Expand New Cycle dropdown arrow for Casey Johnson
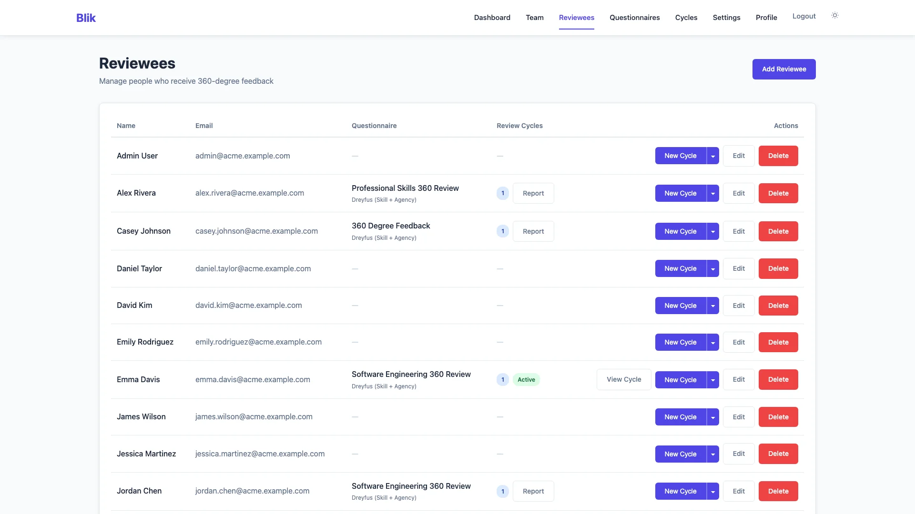915x514 pixels. point(713,231)
